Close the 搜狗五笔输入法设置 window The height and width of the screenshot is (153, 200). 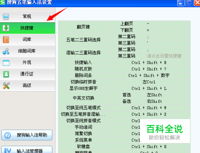point(197,3)
